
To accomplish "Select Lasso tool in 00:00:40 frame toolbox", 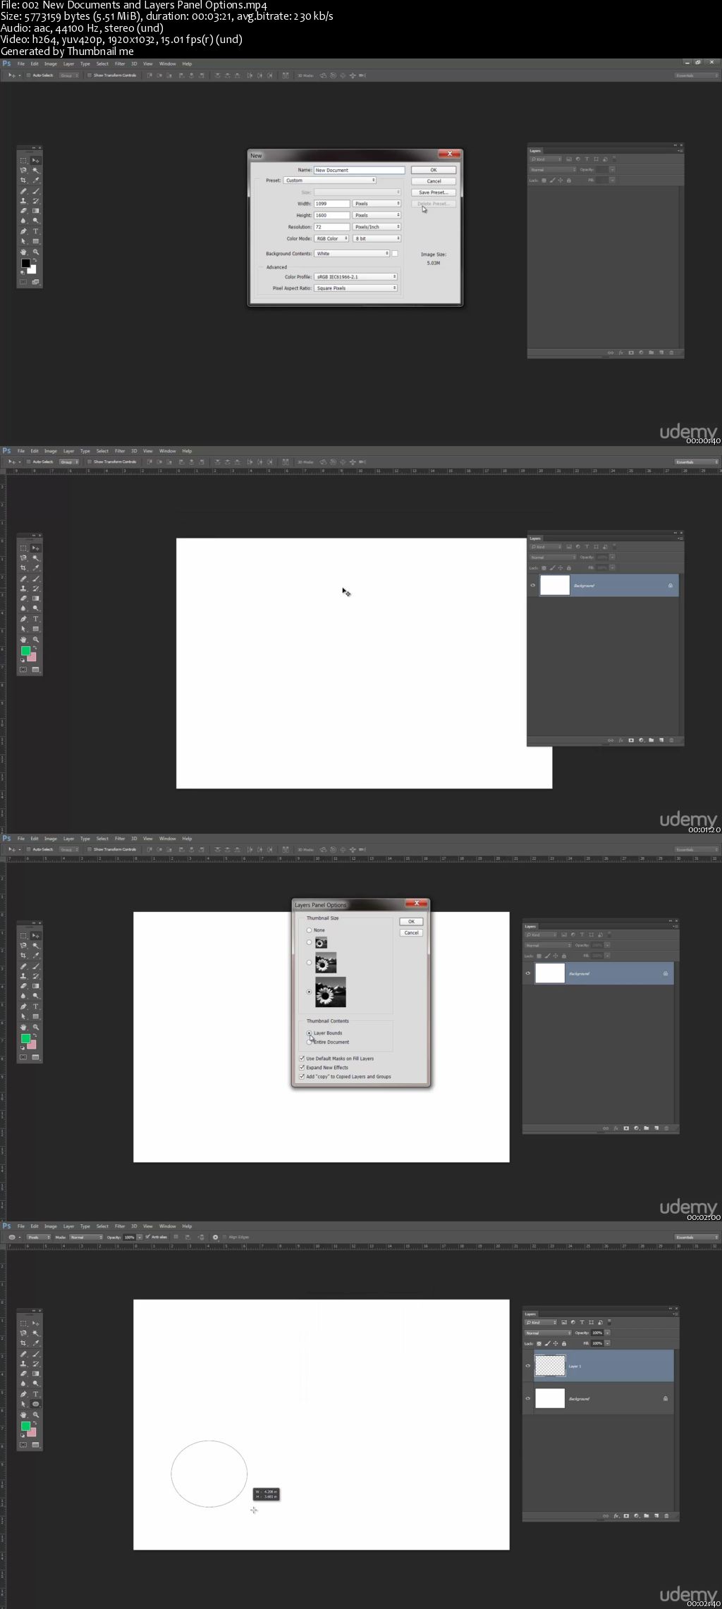I will (x=23, y=171).
